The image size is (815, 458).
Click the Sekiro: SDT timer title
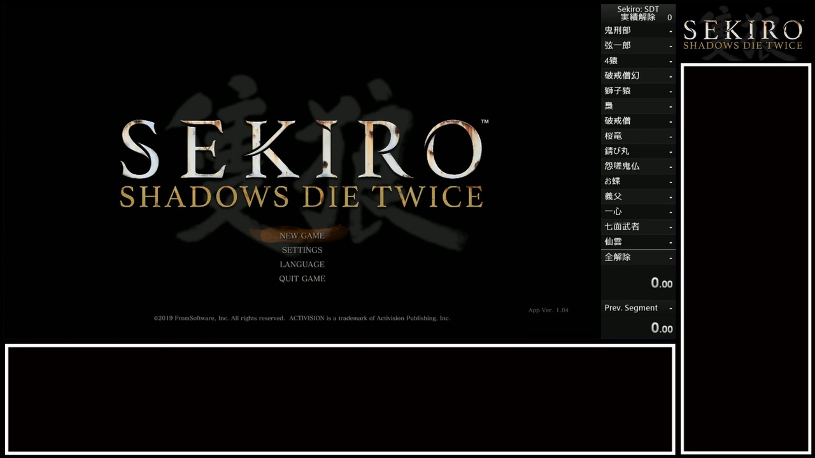(x=638, y=9)
